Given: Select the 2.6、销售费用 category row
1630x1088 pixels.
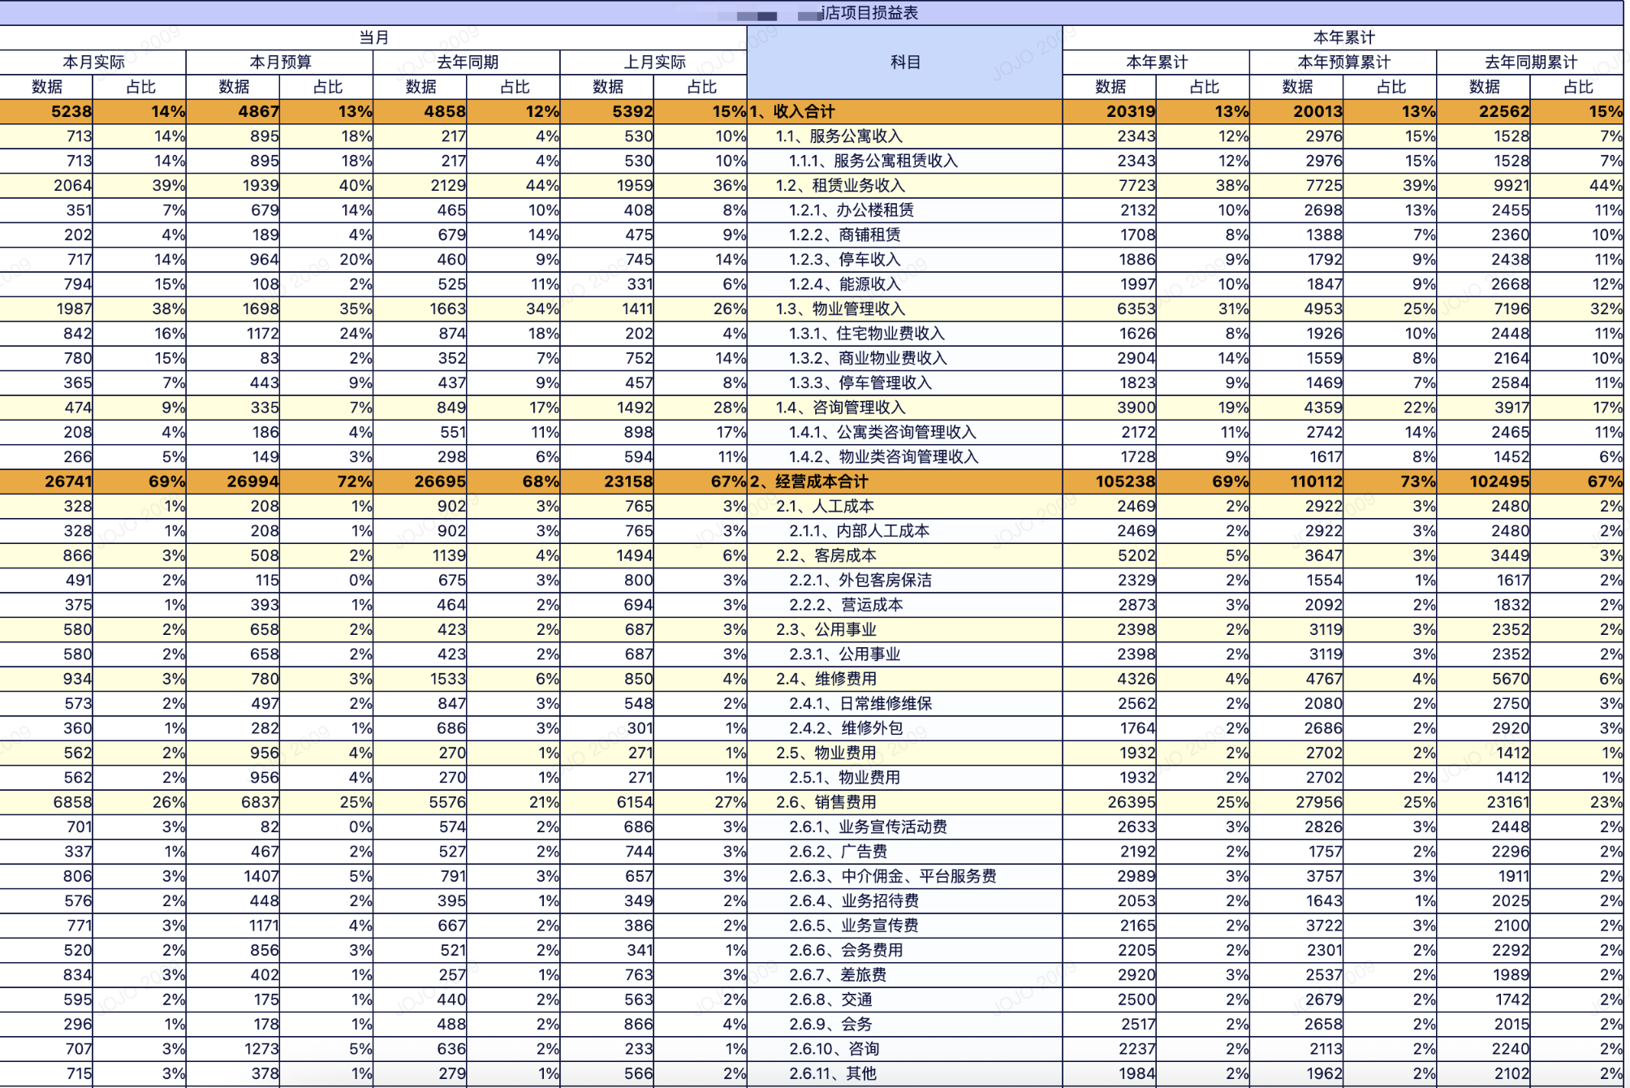Looking at the screenshot, I should [826, 802].
